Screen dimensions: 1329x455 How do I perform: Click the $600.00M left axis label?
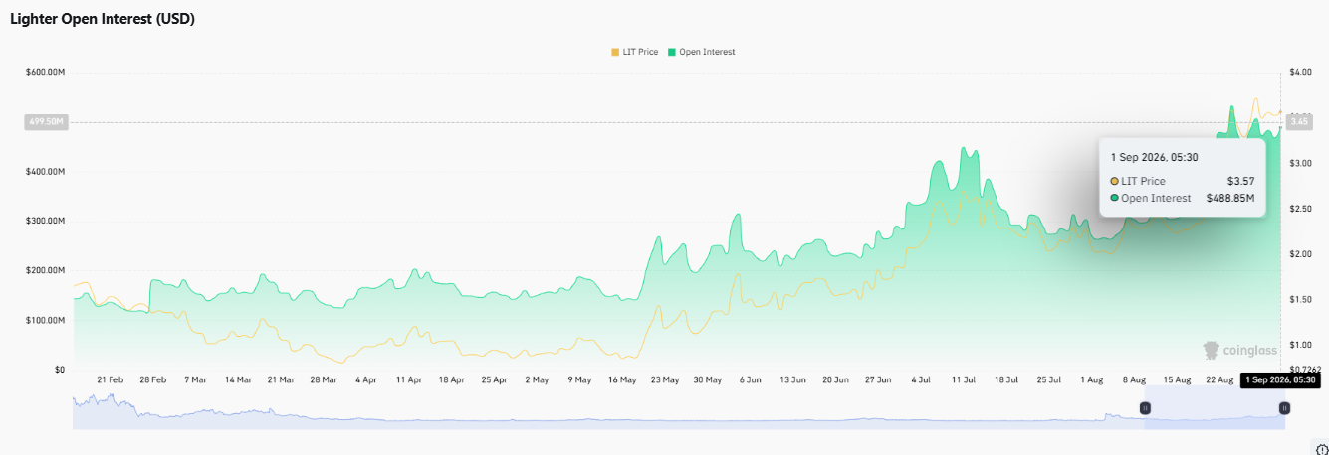coord(45,72)
